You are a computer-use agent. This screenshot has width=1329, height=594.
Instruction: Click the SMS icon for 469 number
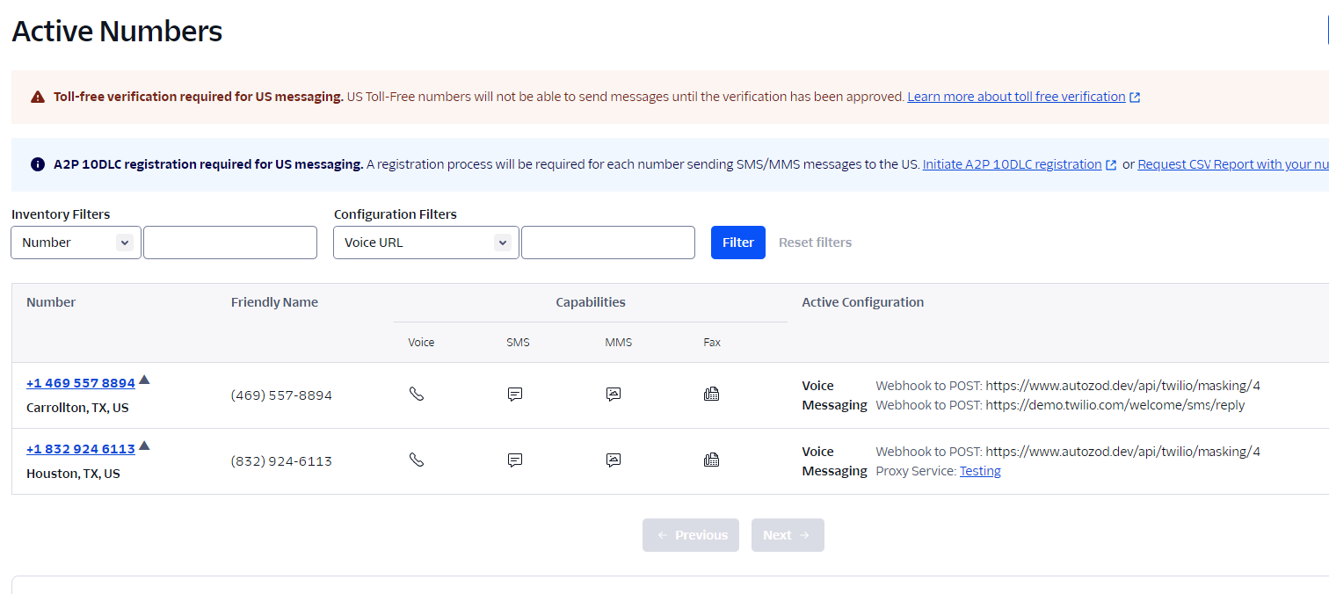coord(515,395)
